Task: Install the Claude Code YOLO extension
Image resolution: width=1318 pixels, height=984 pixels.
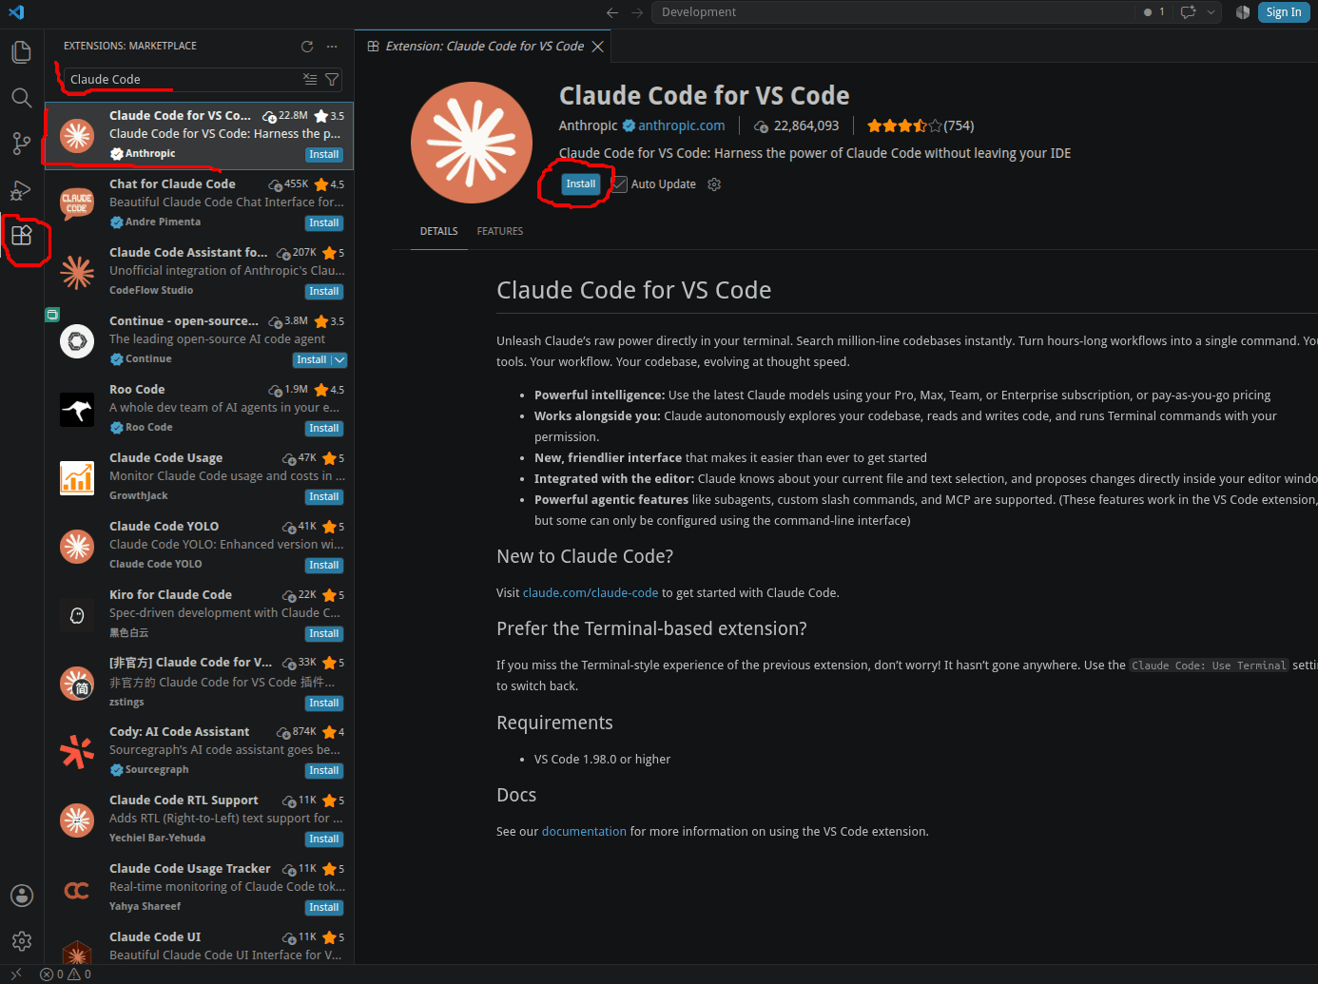Action: [x=324, y=566]
